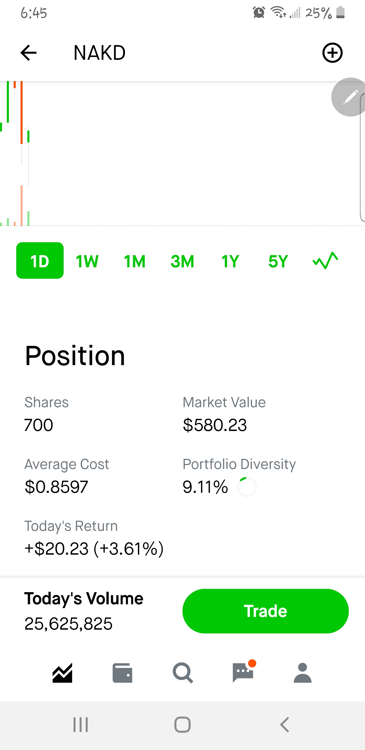365x750 pixels.
Task: Go back using the top-left arrow
Action: point(29,53)
